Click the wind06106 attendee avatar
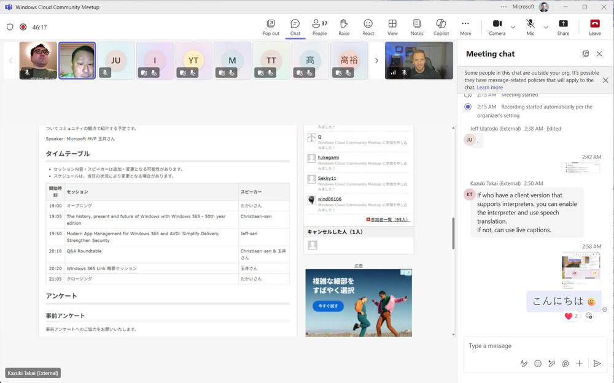Viewport: 614px width, 383px height. point(311,200)
